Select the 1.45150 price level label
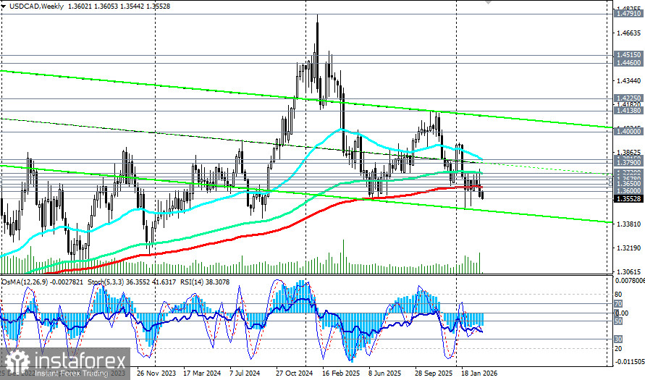The image size is (645, 380). pyautogui.click(x=628, y=54)
